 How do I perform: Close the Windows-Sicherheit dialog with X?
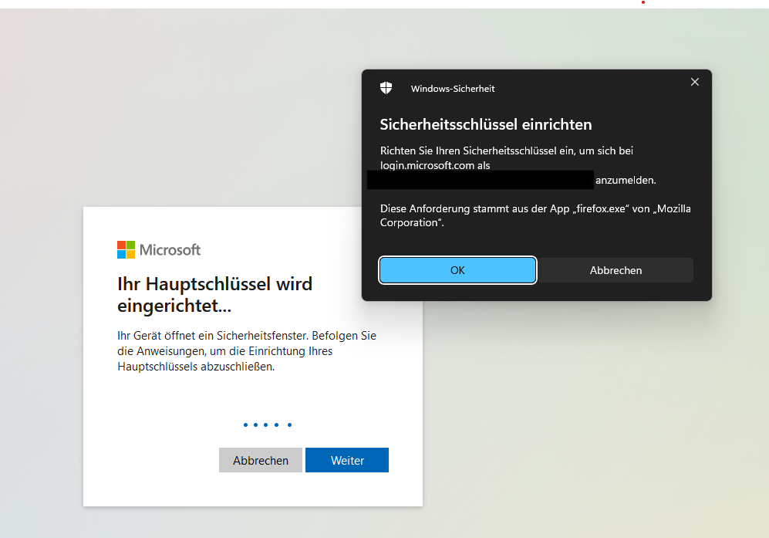(694, 82)
